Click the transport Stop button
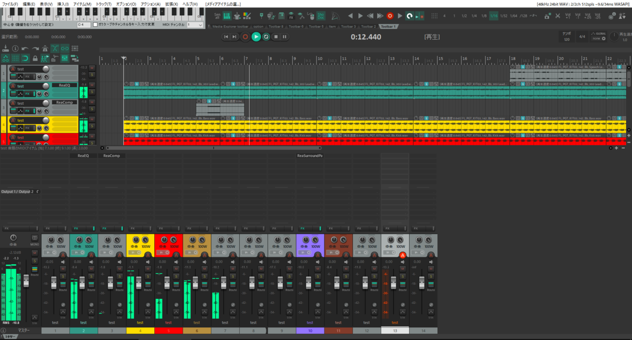 (x=275, y=36)
